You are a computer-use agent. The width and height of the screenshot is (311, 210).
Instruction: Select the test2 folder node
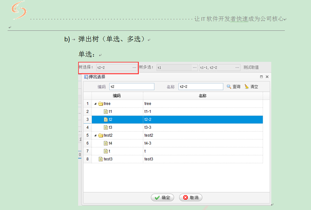[x=108, y=135]
